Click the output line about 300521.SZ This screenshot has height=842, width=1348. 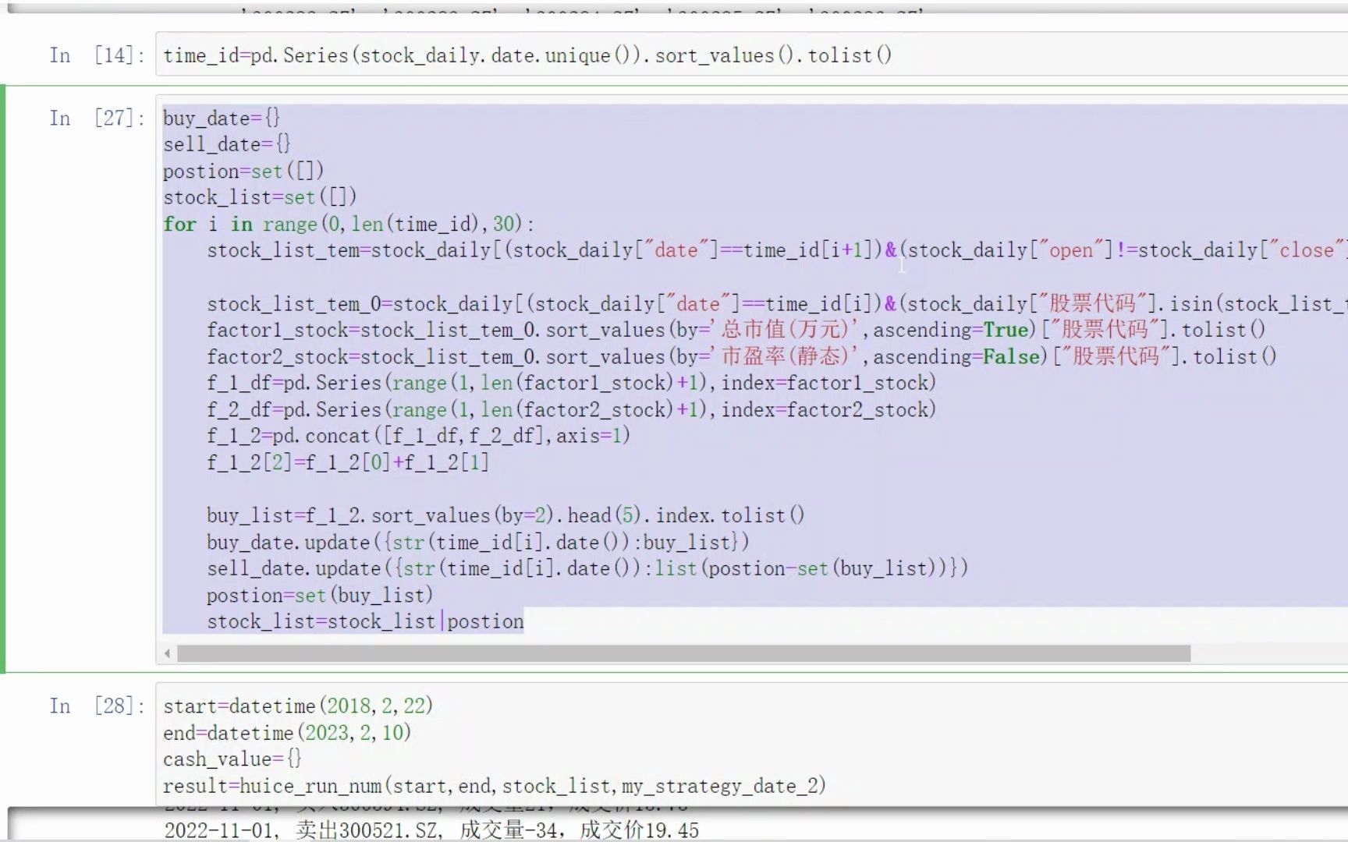coord(431,830)
